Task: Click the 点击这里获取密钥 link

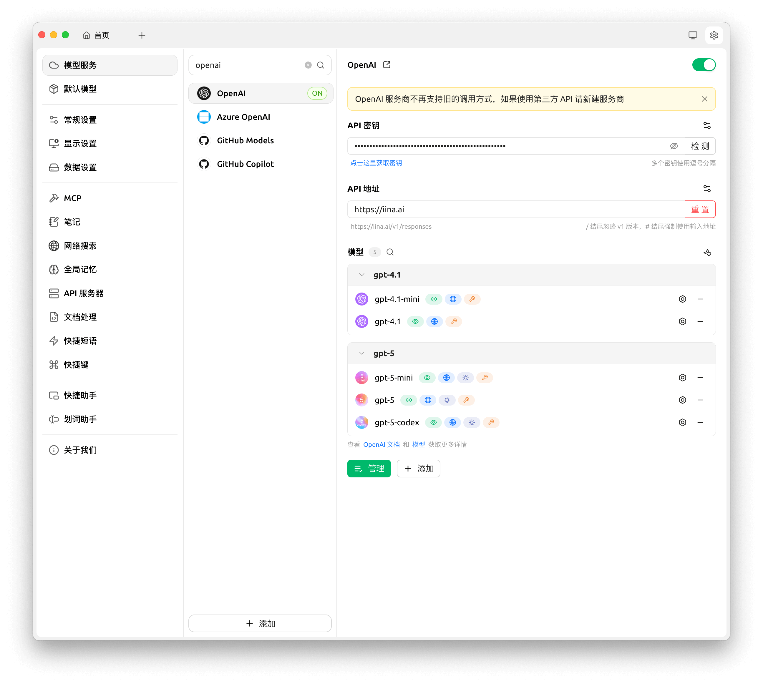Action: pos(376,163)
